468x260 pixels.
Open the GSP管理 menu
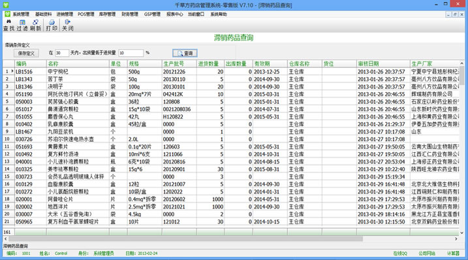tap(152, 14)
